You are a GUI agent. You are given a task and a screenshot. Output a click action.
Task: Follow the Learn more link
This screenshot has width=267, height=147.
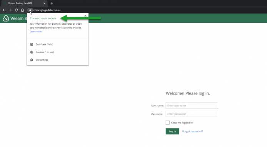[x=36, y=32]
